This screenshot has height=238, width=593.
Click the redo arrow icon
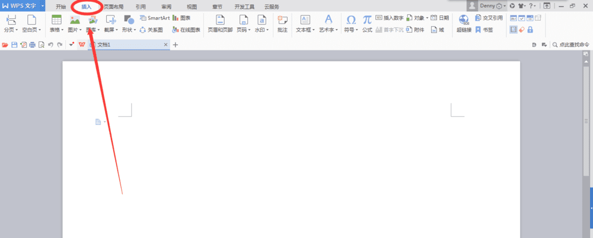pyautogui.click(x=59, y=44)
